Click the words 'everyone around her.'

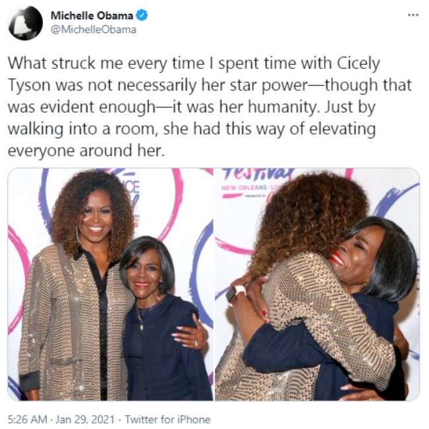(86, 150)
